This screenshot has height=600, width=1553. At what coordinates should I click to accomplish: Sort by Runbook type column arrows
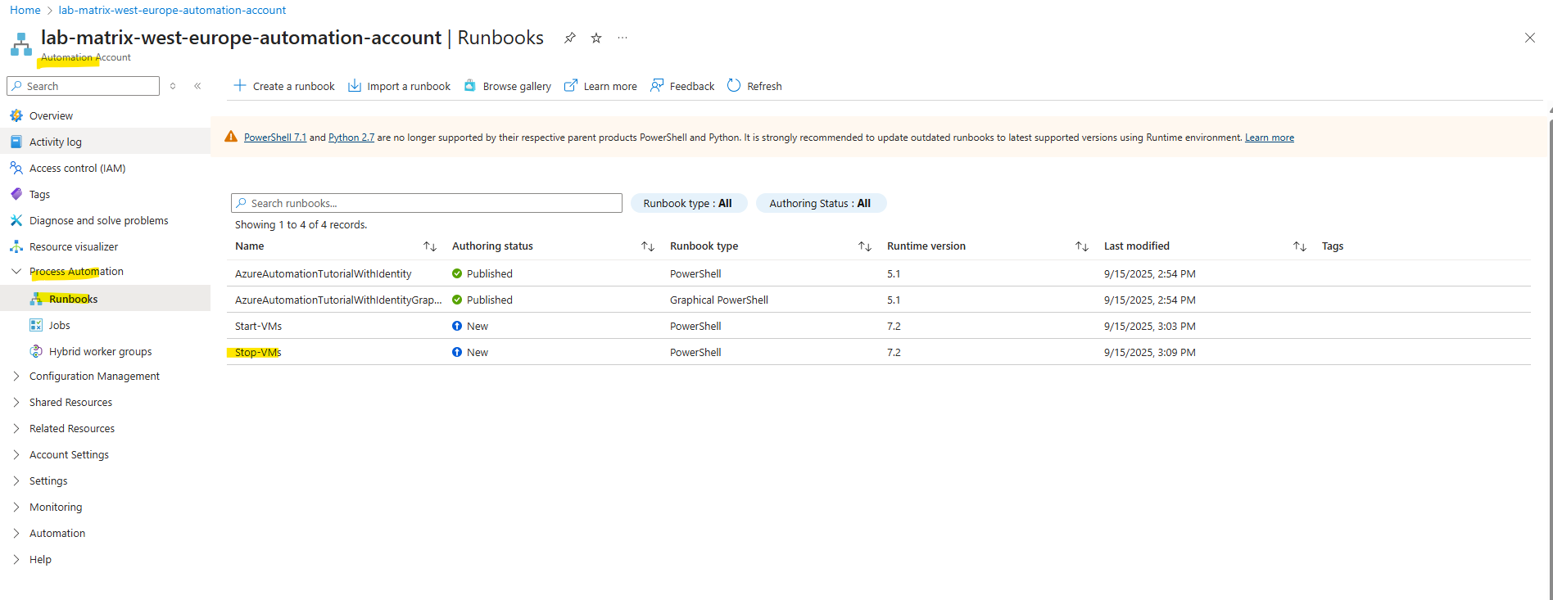(x=865, y=246)
